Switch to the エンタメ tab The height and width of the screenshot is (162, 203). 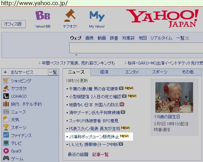(132, 72)
